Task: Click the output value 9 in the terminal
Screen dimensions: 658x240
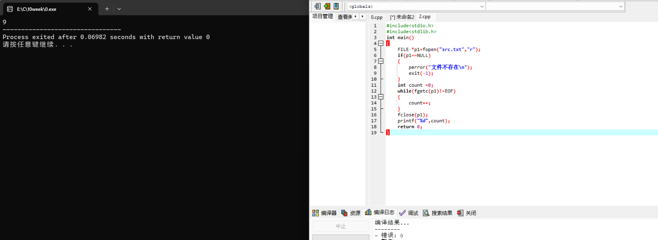Action: point(4,22)
